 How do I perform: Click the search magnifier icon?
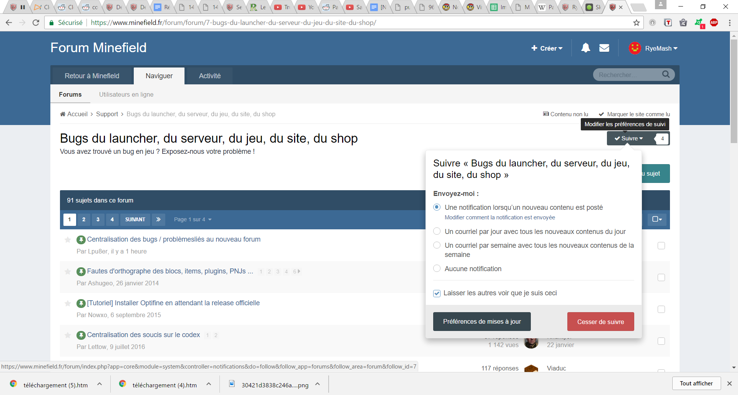tap(666, 74)
